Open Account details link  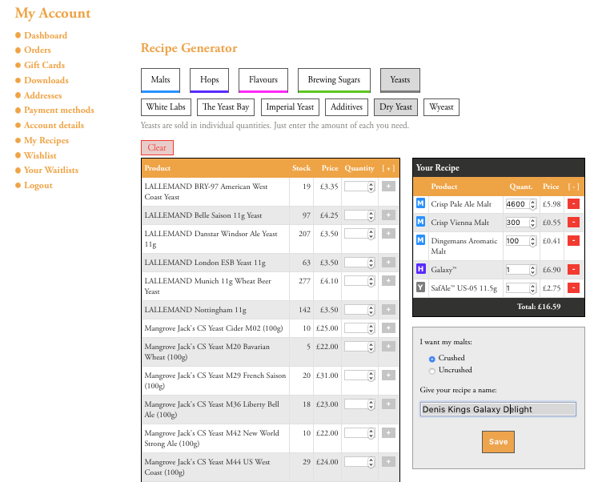[x=54, y=126]
